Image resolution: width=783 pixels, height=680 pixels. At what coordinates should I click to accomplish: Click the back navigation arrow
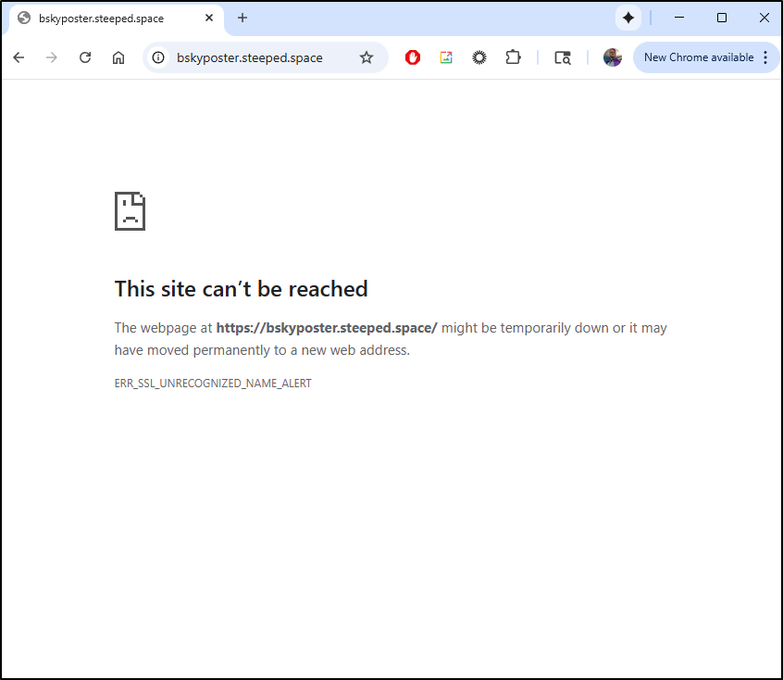click(x=19, y=57)
